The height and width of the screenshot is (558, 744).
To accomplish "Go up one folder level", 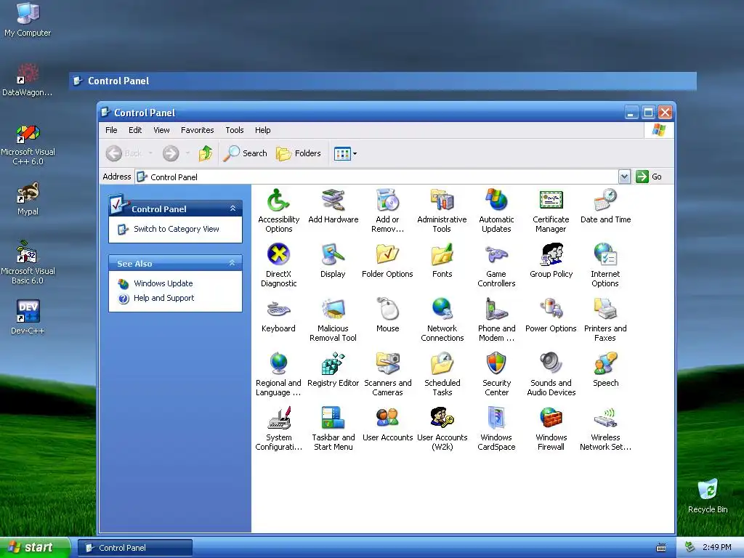I will pos(206,153).
